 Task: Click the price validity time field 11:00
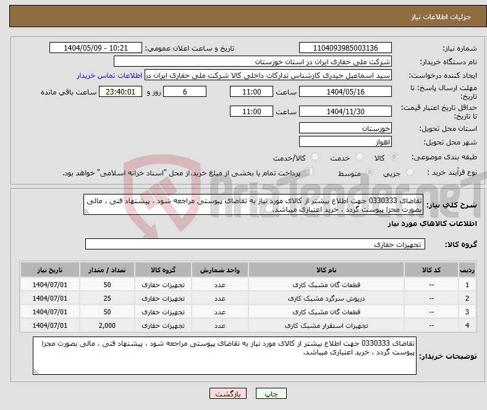(x=252, y=111)
